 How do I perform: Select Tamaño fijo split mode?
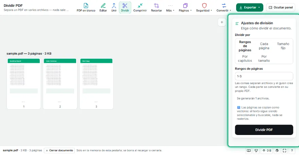pyautogui.click(x=283, y=46)
